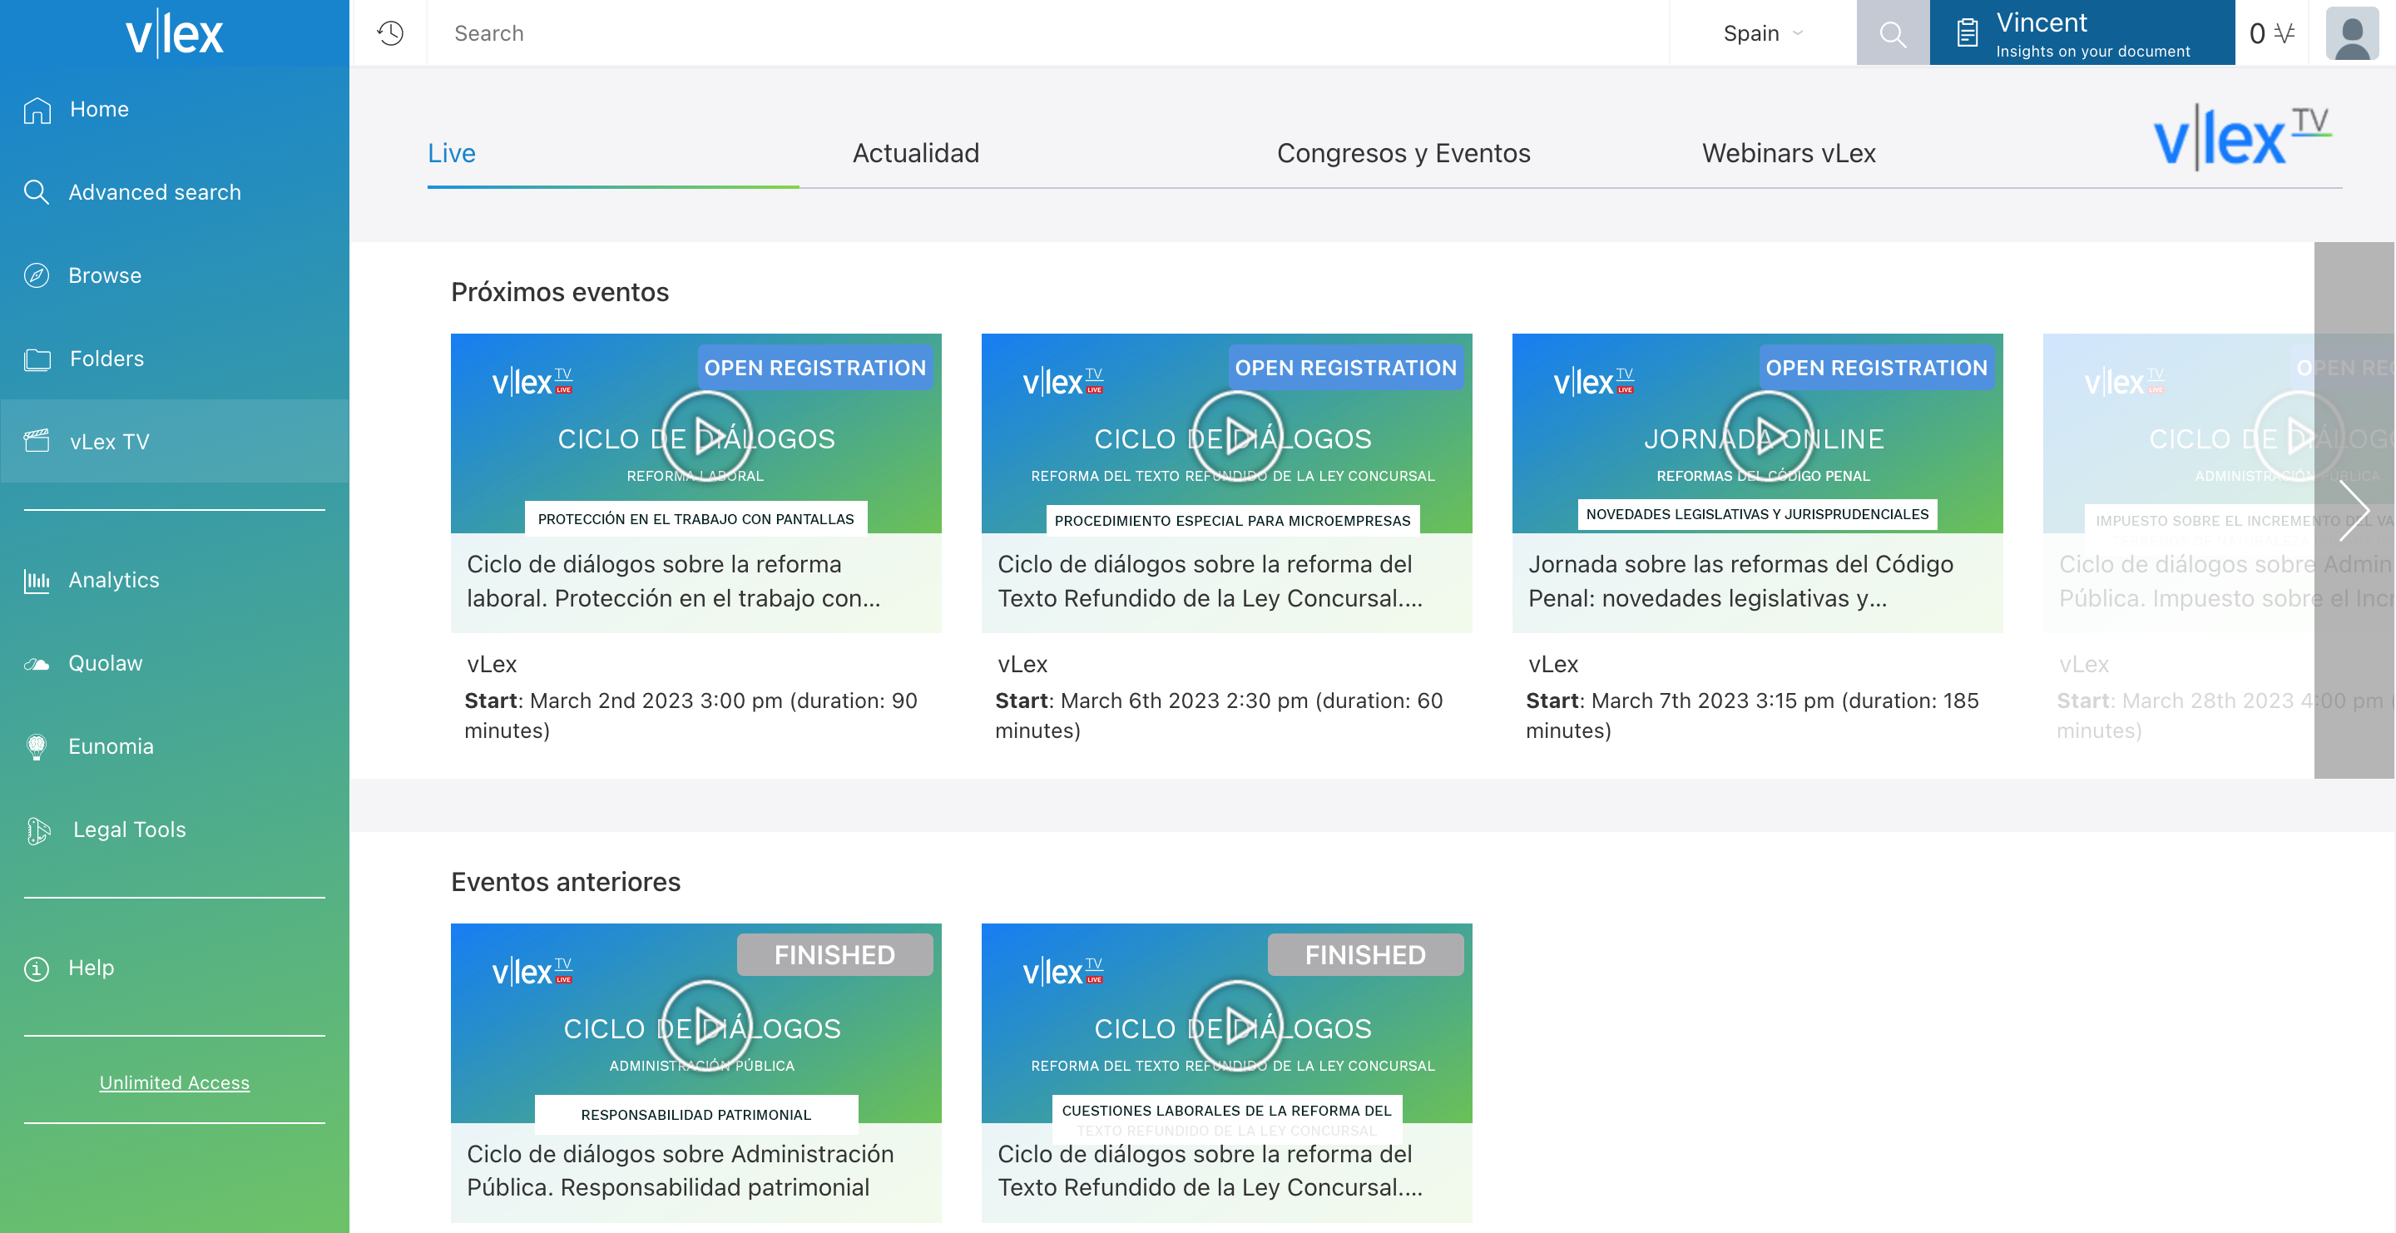2396x1233 pixels.
Task: Open title 'Jornada sobre las reformas del Código Penal'
Action: pyautogui.click(x=1740, y=582)
